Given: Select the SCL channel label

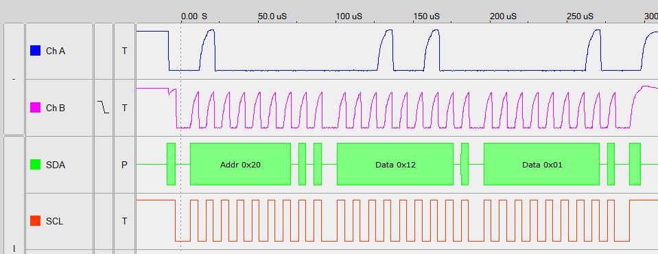Looking at the screenshot, I should tap(55, 221).
